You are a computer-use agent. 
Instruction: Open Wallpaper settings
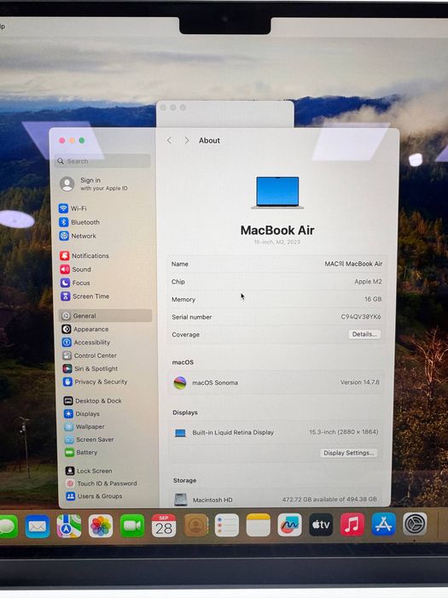click(x=84, y=426)
